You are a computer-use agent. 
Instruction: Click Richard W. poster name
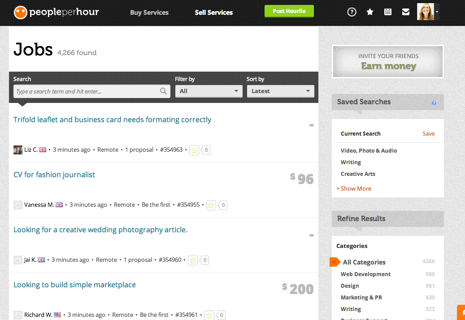click(38, 315)
